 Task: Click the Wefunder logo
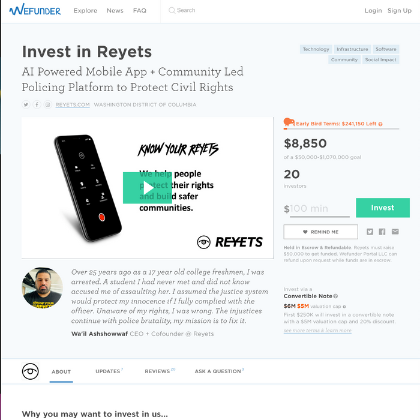tap(35, 10)
